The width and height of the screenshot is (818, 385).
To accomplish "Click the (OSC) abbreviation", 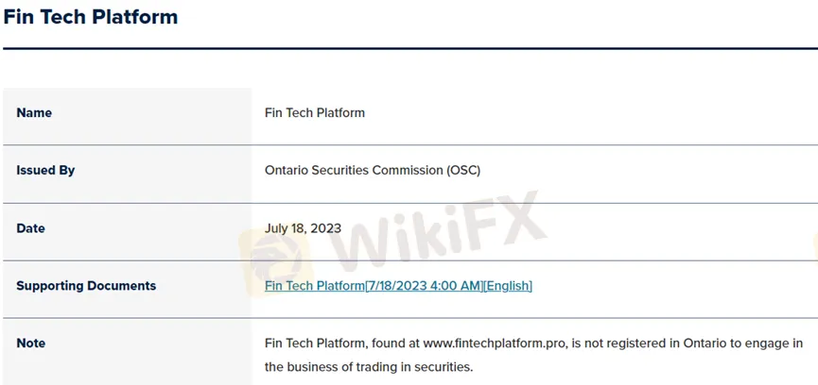I will (463, 171).
